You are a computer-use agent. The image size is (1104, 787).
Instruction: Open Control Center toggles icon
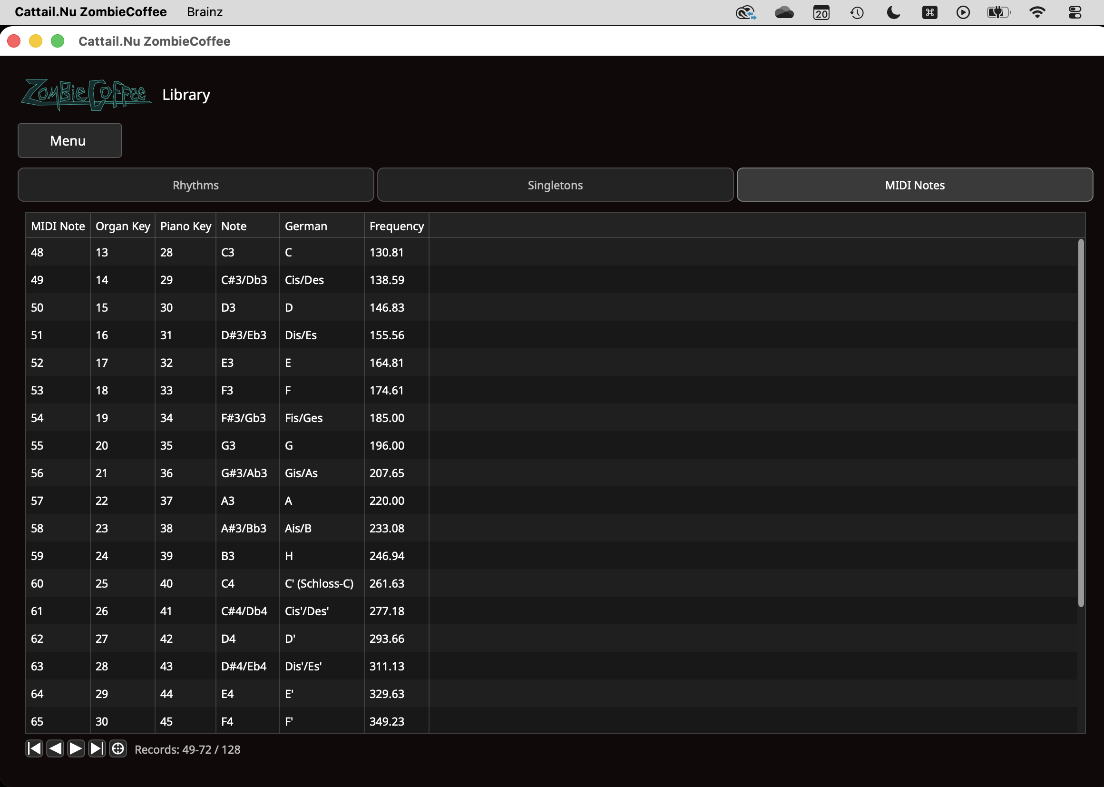[x=1075, y=12]
